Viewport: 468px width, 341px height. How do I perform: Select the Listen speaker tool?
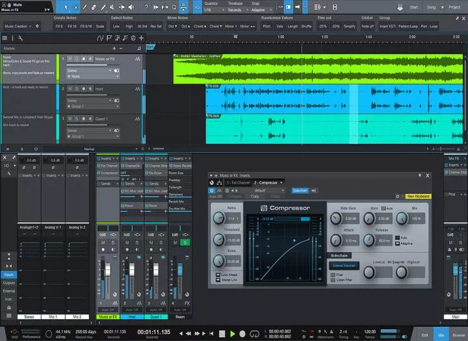coord(131,7)
